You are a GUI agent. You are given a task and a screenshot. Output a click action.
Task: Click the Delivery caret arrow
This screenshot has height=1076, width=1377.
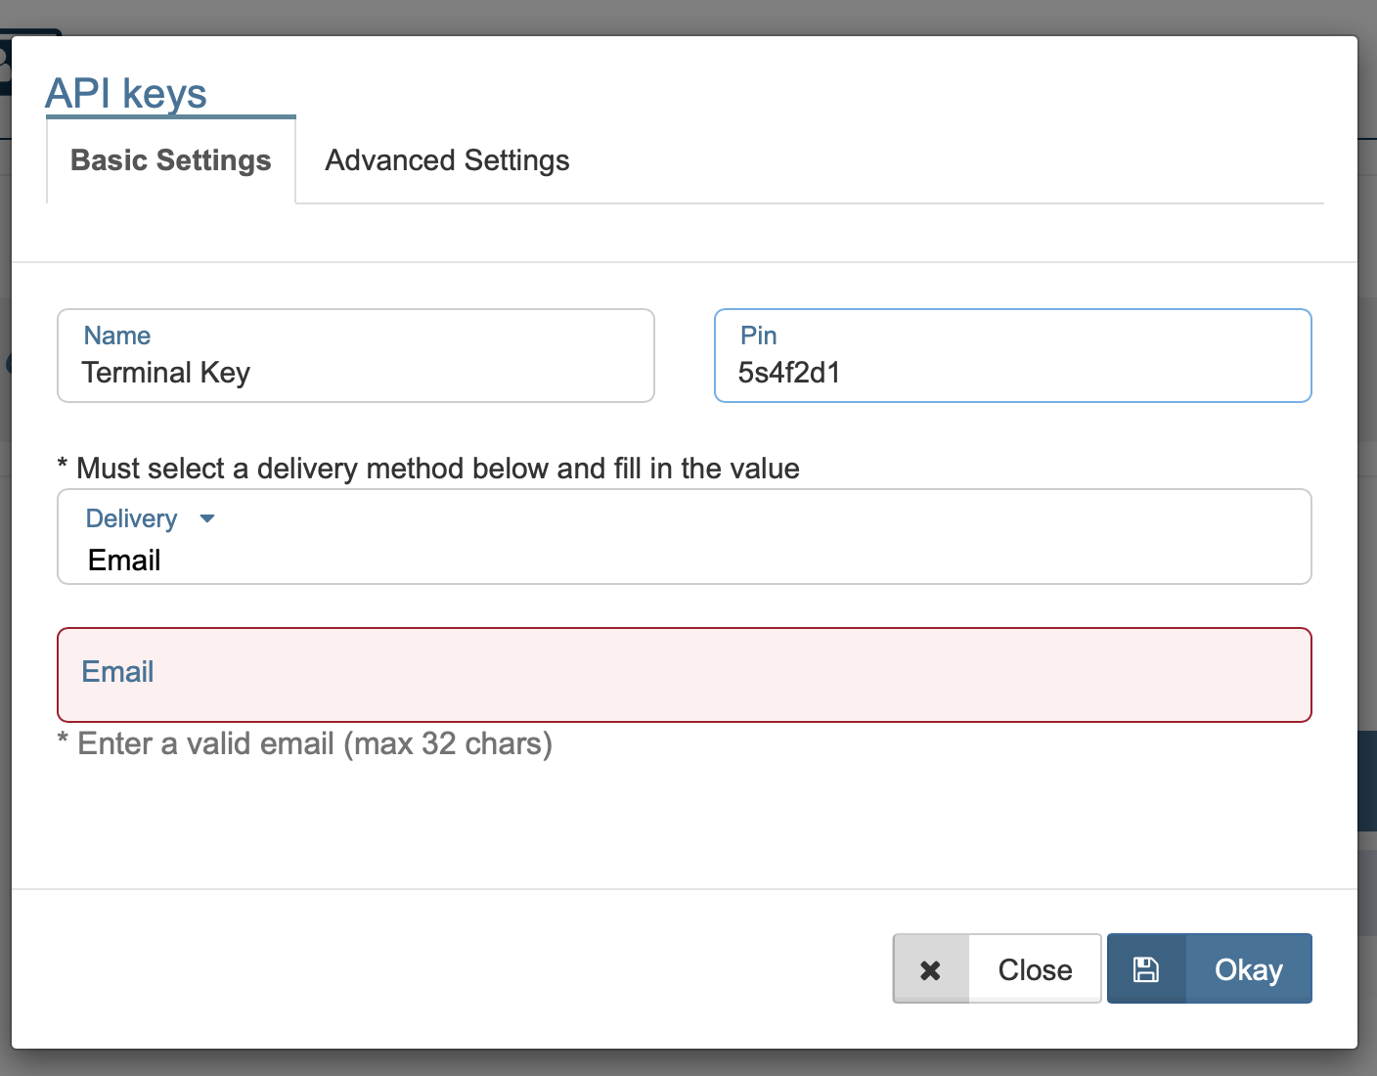coord(206,518)
